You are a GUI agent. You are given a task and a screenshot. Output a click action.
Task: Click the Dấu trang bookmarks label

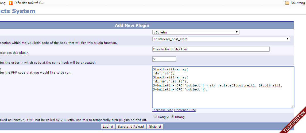pyautogui.click(x=298, y=3)
